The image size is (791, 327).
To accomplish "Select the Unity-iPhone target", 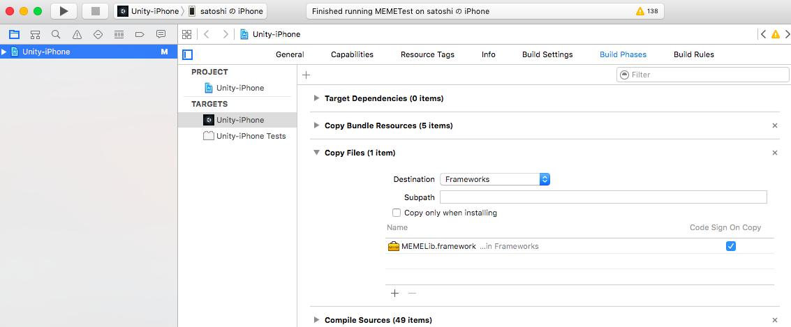I will (x=237, y=120).
